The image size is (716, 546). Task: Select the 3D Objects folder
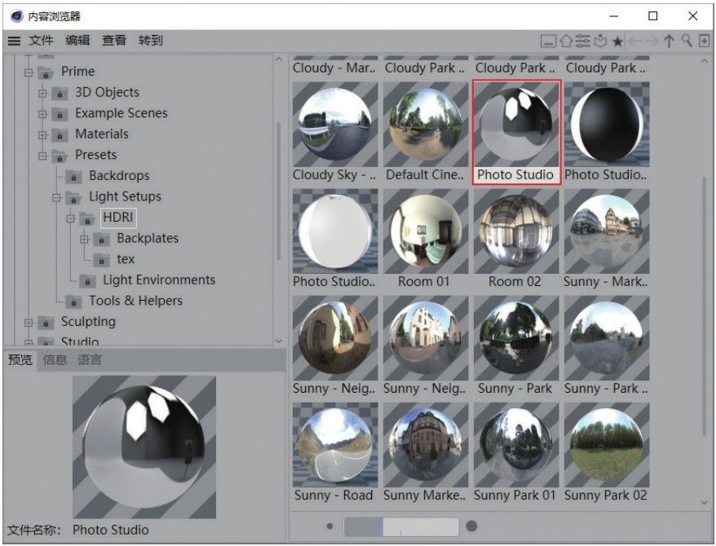108,92
